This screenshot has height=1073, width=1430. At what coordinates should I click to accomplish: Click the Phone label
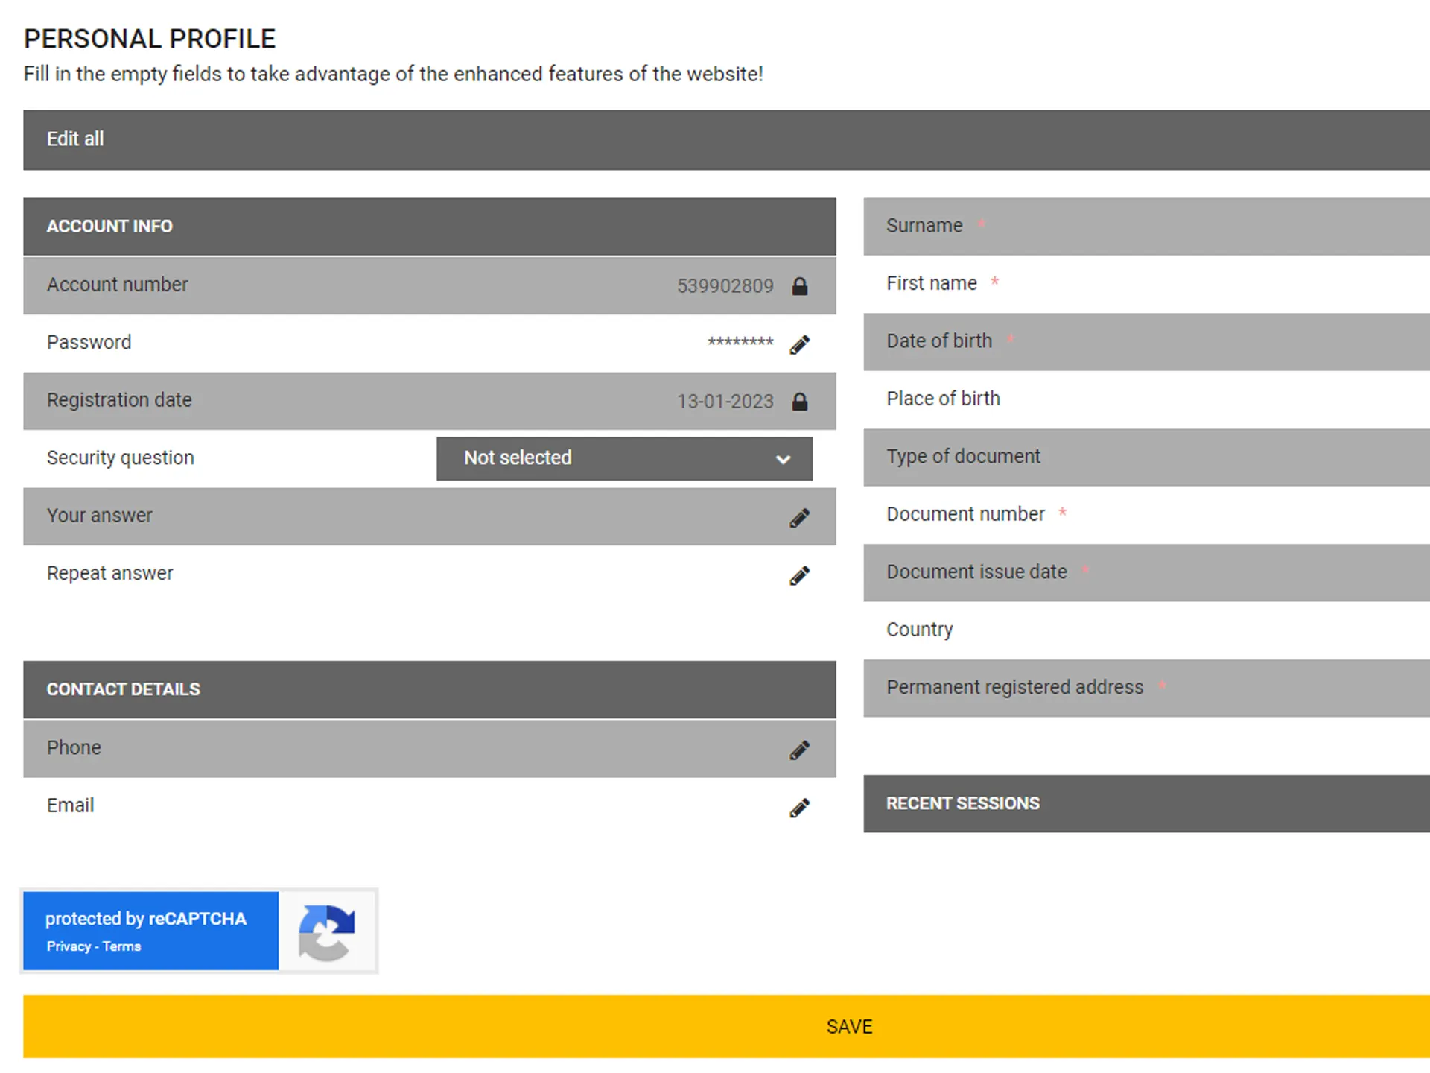74,747
